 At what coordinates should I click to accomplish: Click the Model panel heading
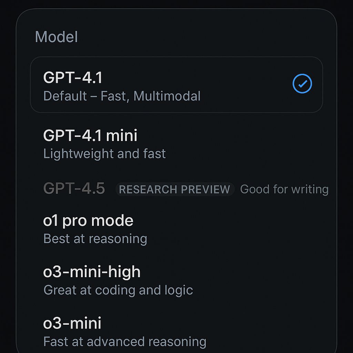(56, 37)
